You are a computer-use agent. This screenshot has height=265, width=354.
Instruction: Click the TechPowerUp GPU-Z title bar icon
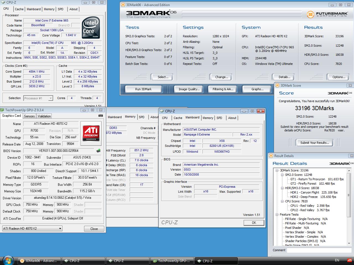pyautogui.click(x=2, y=110)
